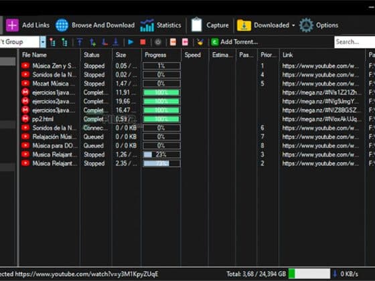375x281 pixels.
Task: Click the YouTube icon of Música Zen y S... row
Action: (x=25, y=66)
